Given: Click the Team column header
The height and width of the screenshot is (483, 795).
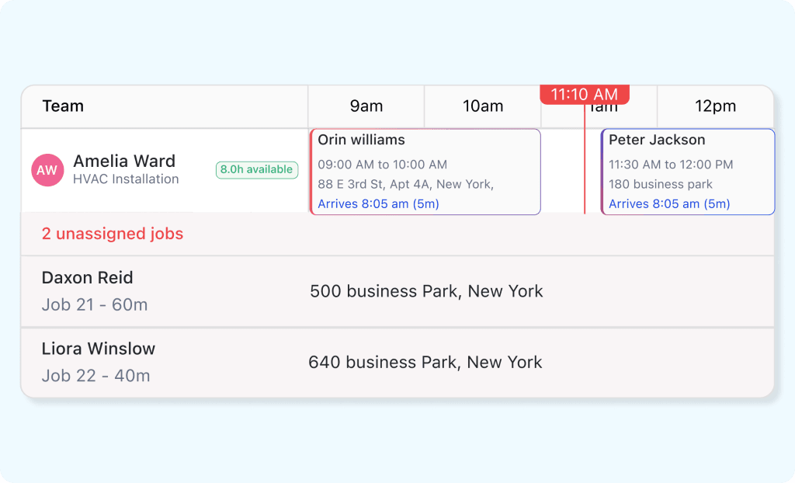Looking at the screenshot, I should pyautogui.click(x=62, y=106).
